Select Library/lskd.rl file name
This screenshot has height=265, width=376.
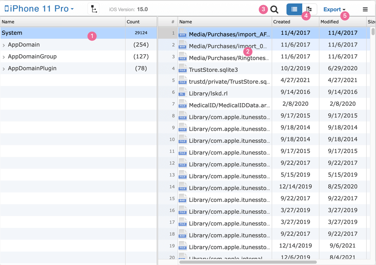(x=208, y=93)
